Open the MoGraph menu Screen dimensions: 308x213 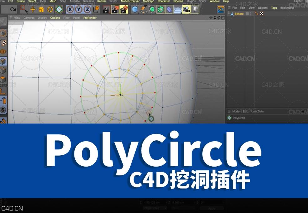point(148,1)
